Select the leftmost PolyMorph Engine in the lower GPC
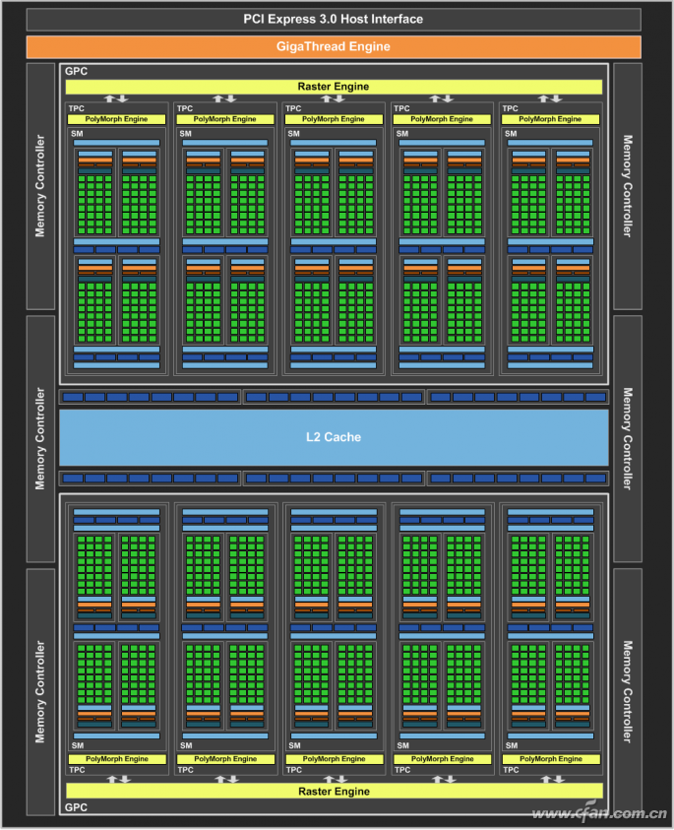Image resolution: width=674 pixels, height=830 pixels. [x=117, y=759]
